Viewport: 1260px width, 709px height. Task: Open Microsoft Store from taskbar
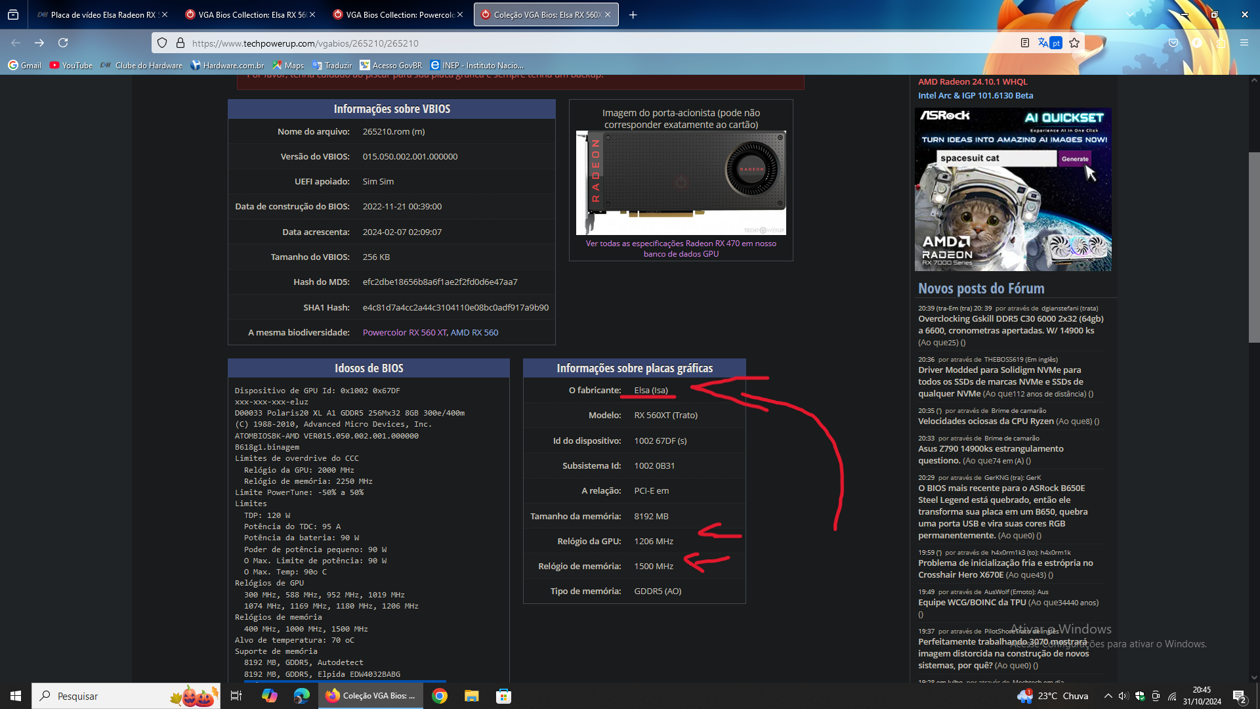(503, 696)
